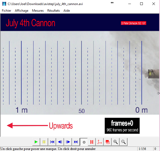Toggle the point marking tool
Viewport: 160px width, 151px height.
coord(84,142)
